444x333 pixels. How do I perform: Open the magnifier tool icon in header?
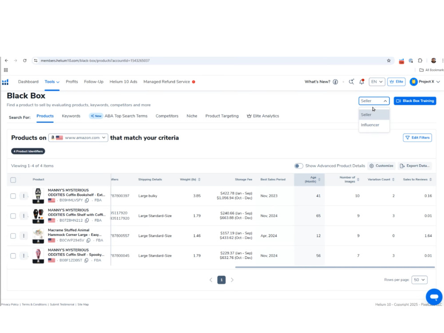(351, 82)
